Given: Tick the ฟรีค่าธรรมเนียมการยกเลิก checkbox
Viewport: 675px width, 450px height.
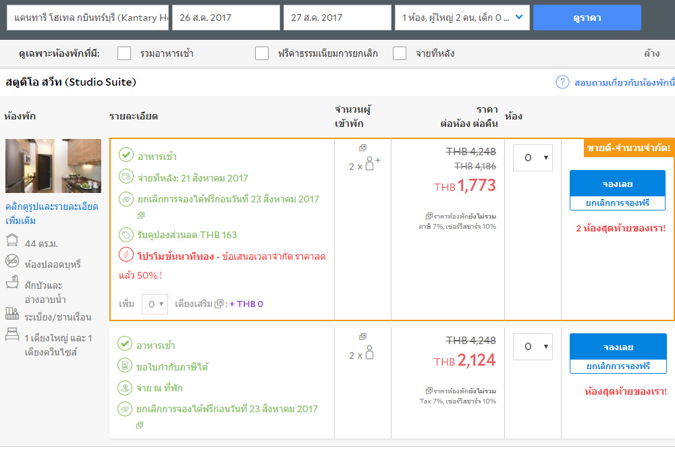Looking at the screenshot, I should [x=262, y=53].
